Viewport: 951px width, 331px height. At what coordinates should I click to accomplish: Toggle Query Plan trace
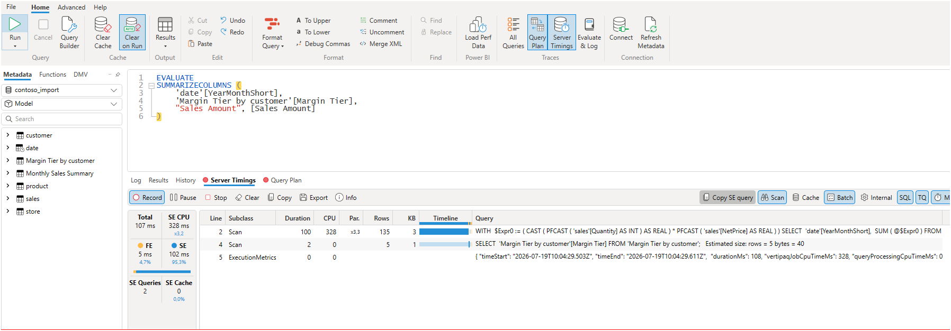coord(537,32)
